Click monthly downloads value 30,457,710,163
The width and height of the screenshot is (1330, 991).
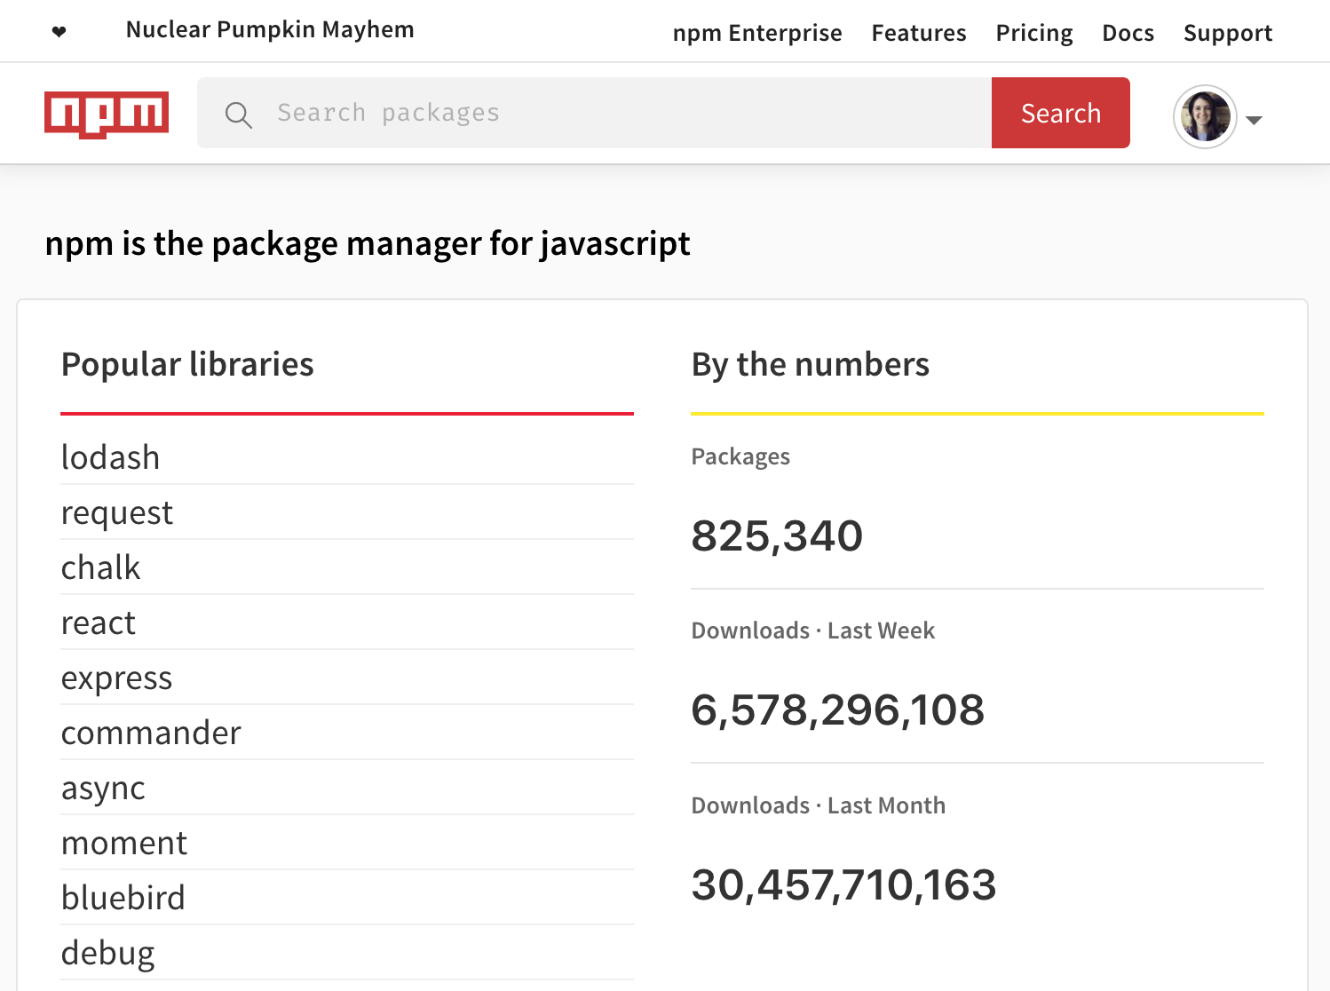[843, 884]
